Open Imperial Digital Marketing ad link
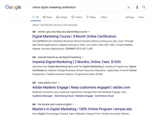Viewport: 164px width, 120px height. (77, 62)
